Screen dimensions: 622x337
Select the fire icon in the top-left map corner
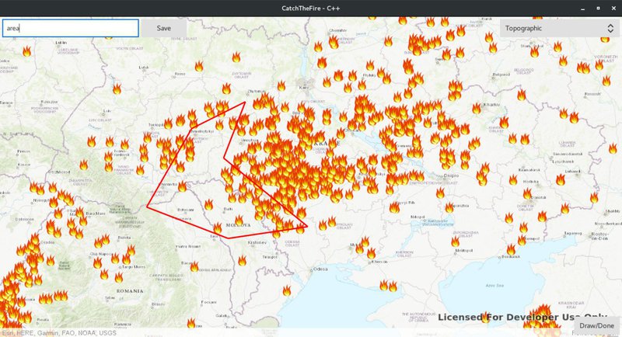(x=27, y=51)
